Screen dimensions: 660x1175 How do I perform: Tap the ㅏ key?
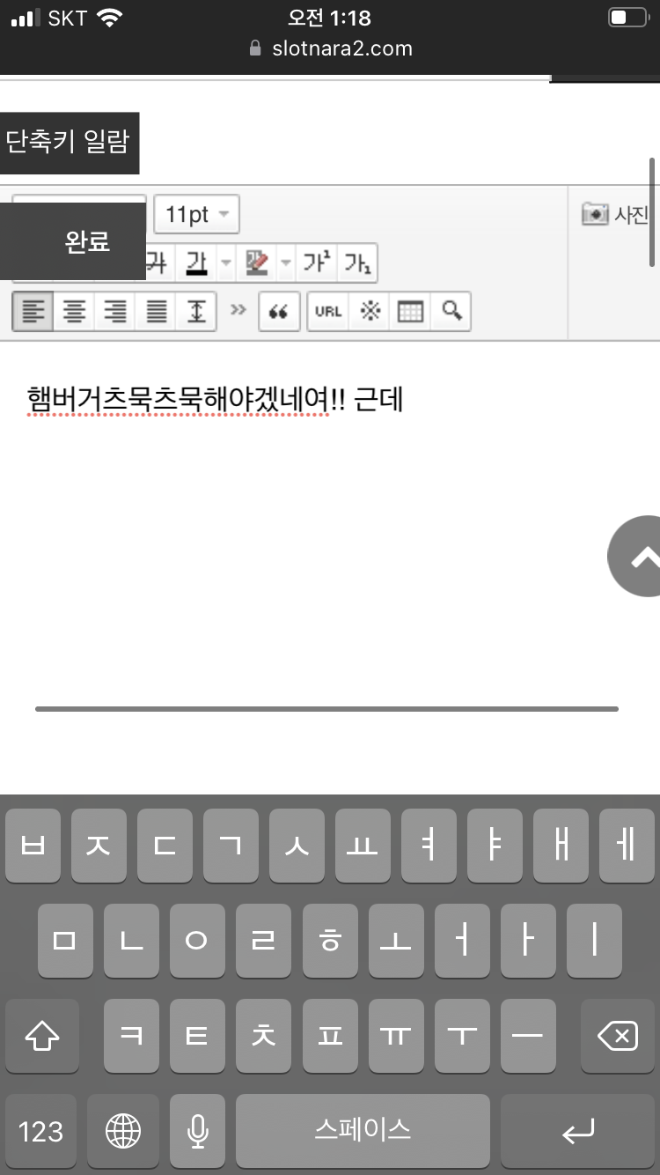tap(528, 941)
